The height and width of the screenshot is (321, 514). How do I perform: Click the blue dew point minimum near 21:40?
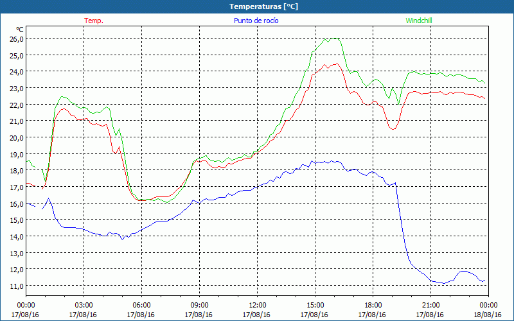point(444,283)
